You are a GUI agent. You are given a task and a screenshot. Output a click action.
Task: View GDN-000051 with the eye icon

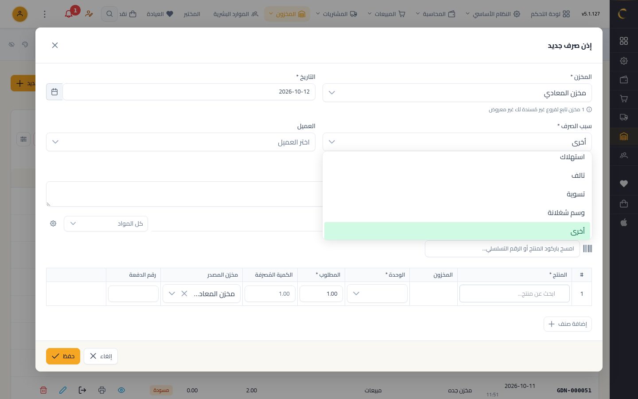[x=121, y=390]
